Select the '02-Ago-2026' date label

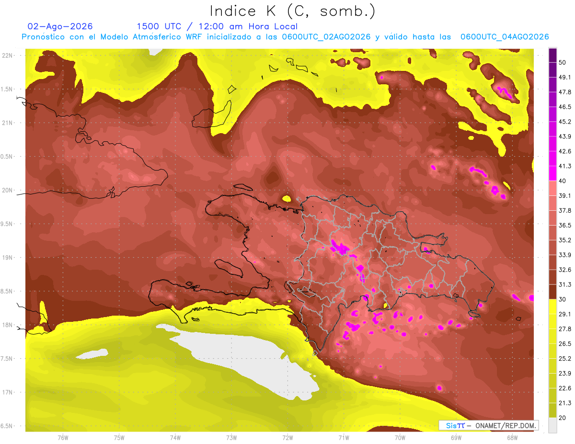click(60, 26)
